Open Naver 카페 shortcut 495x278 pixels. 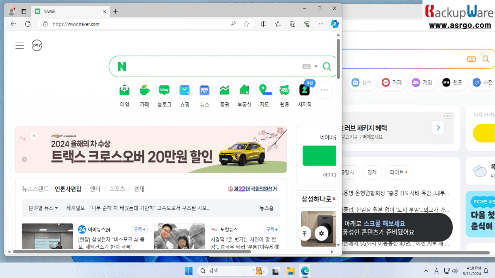click(x=145, y=95)
